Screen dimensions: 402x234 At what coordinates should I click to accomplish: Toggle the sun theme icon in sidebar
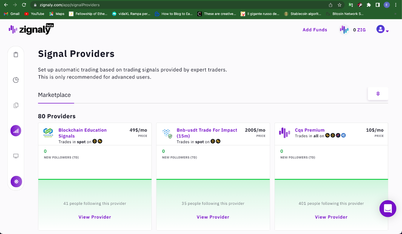click(16, 182)
